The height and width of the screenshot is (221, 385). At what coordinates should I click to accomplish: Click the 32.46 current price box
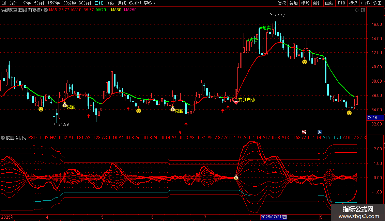pyautogui.click(x=375, y=118)
